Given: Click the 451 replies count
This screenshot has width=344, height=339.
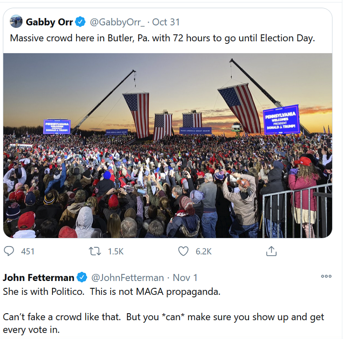Looking at the screenshot, I should click(28, 251).
